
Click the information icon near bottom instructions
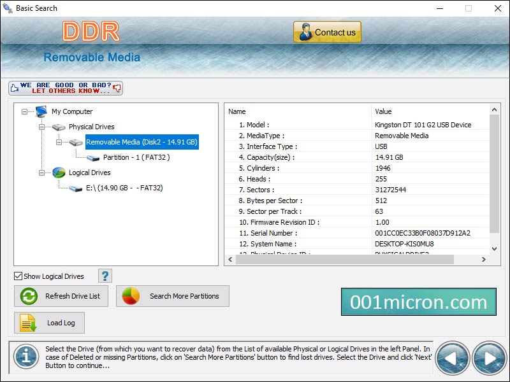26,357
